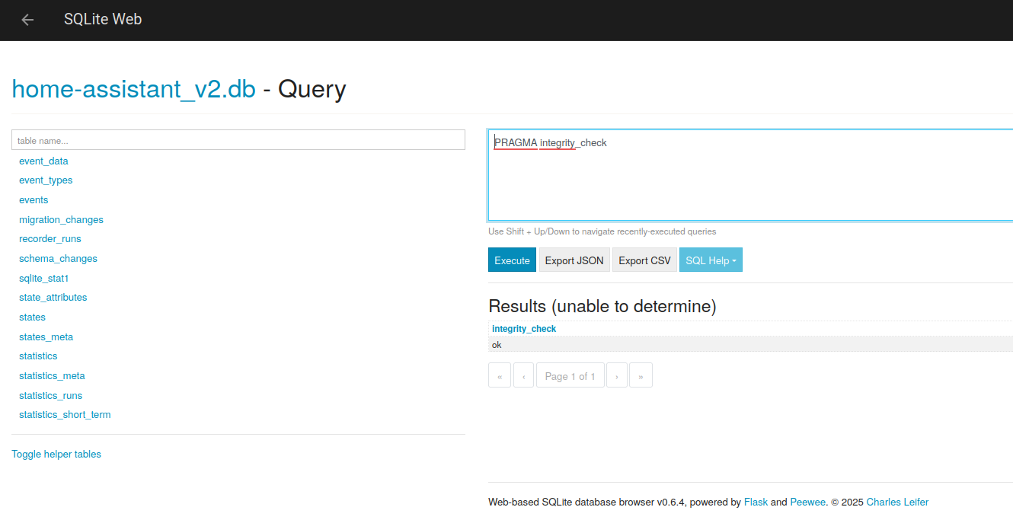1013x520 pixels.
Task: Open the event_data table
Action: click(x=43, y=161)
